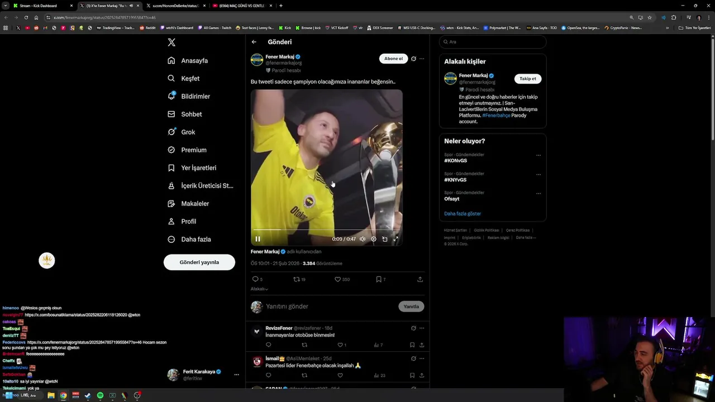
Task: Open İçerik Üreticisi Stüdyosu entry
Action: coord(201,185)
